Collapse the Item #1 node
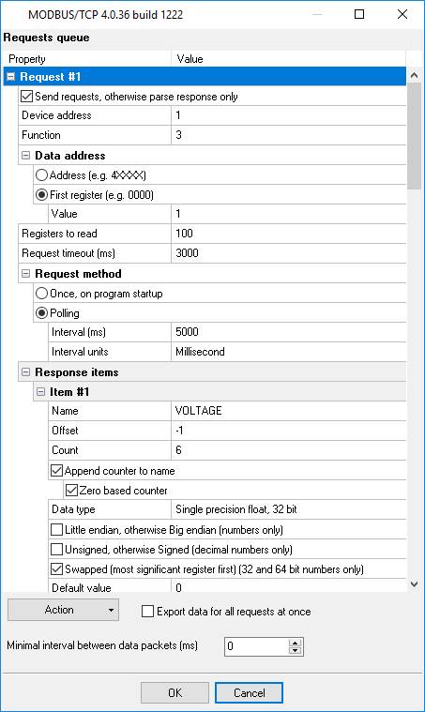The image size is (425, 712). [41, 392]
